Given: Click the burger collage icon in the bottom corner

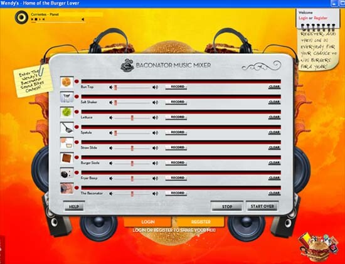Looking at the screenshot, I should point(318,247).
